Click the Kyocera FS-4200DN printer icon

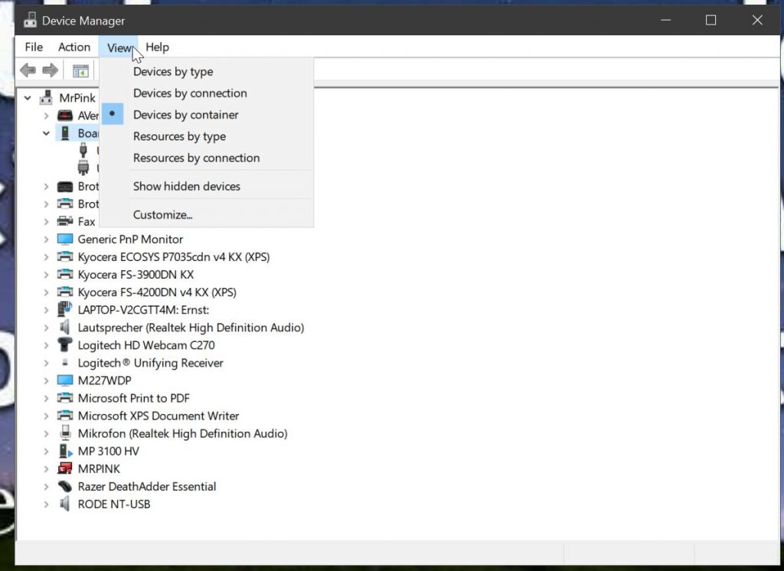[65, 292]
